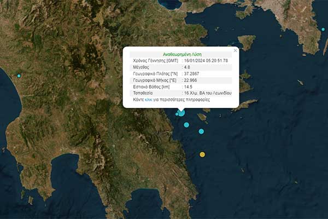Select the yellow earthquake marker in the sea
The width and height of the screenshot is (328, 219).
point(202,154)
